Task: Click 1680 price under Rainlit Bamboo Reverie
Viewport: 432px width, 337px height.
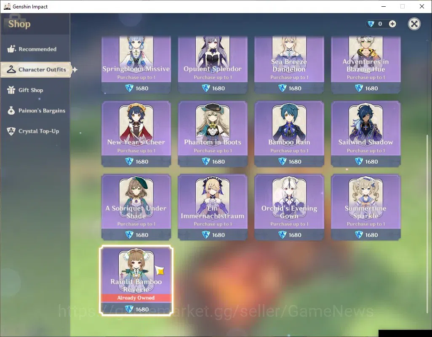Action: pyautogui.click(x=142, y=310)
